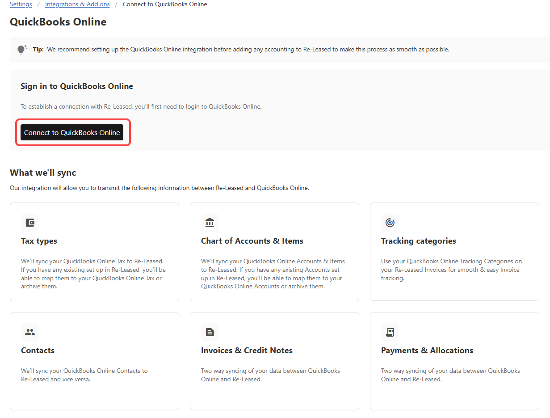
Task: Open the Integrations & Add ons breadcrumb link
Action: coord(77,4)
